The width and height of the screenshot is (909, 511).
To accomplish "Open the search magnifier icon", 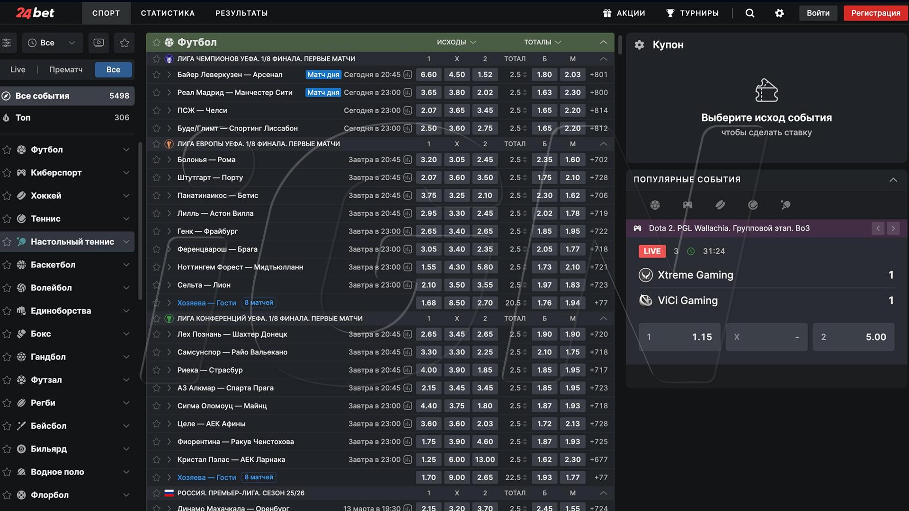I will tap(750, 13).
